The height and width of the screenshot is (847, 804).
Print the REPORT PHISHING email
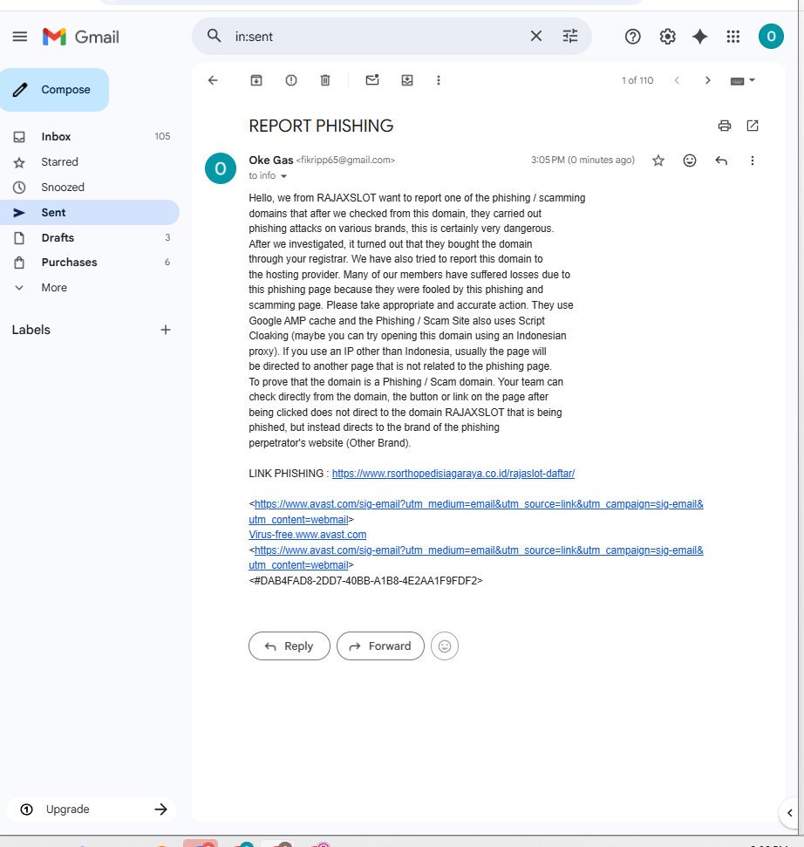click(x=724, y=126)
